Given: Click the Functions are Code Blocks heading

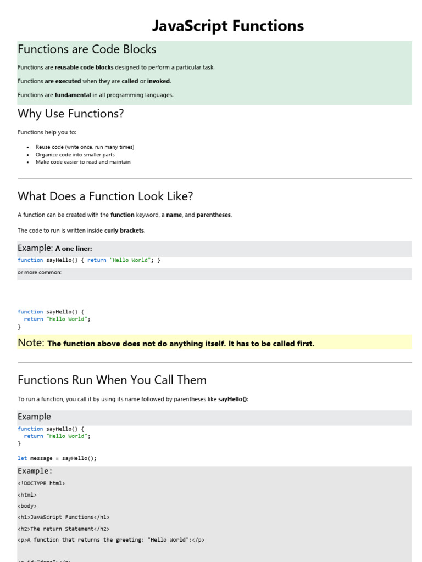Looking at the screenshot, I should click(x=87, y=49).
